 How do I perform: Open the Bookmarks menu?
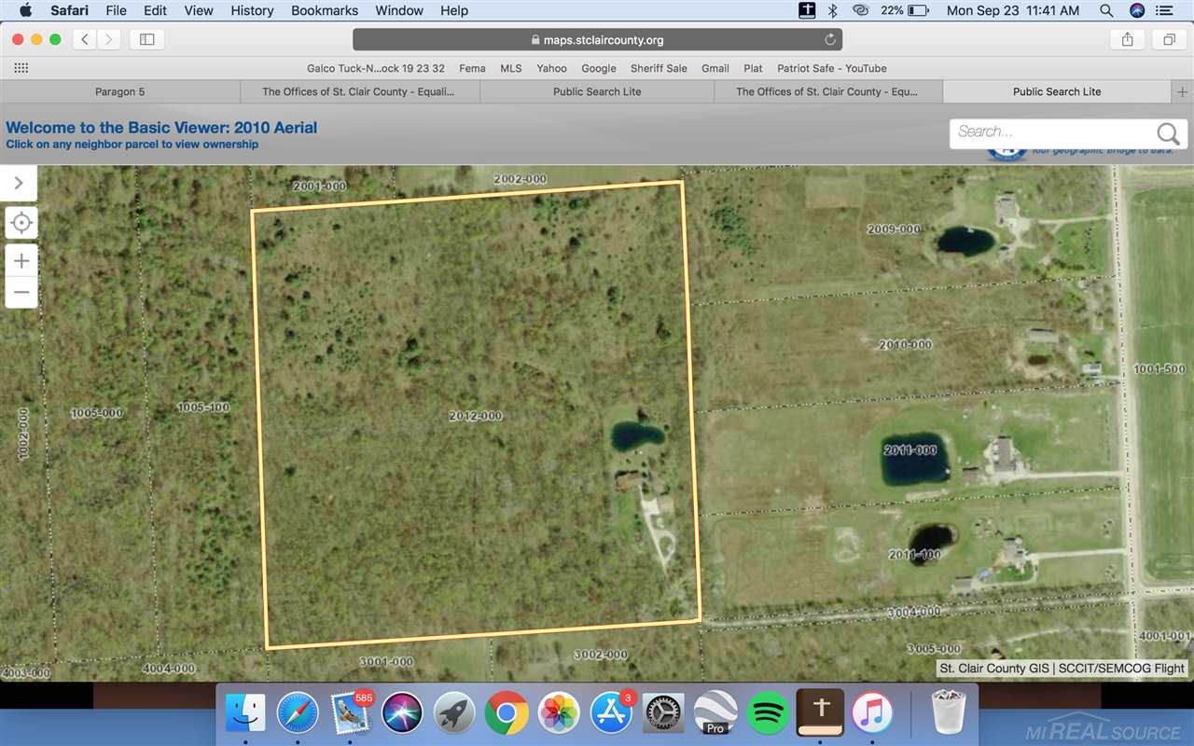[325, 10]
